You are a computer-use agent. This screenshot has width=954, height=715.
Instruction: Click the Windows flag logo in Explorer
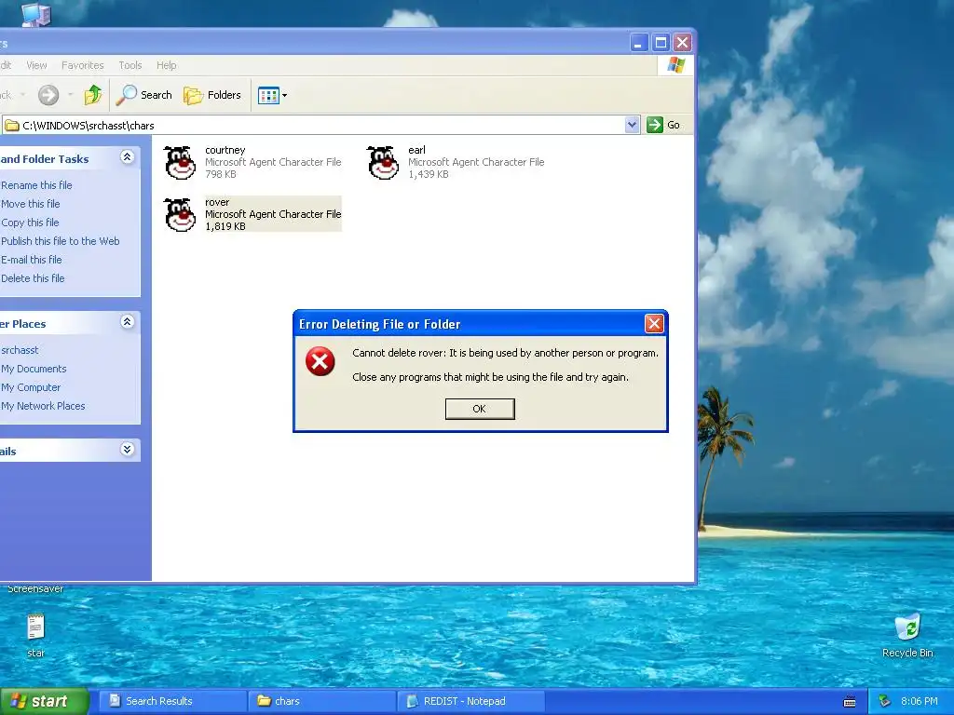tap(675, 65)
